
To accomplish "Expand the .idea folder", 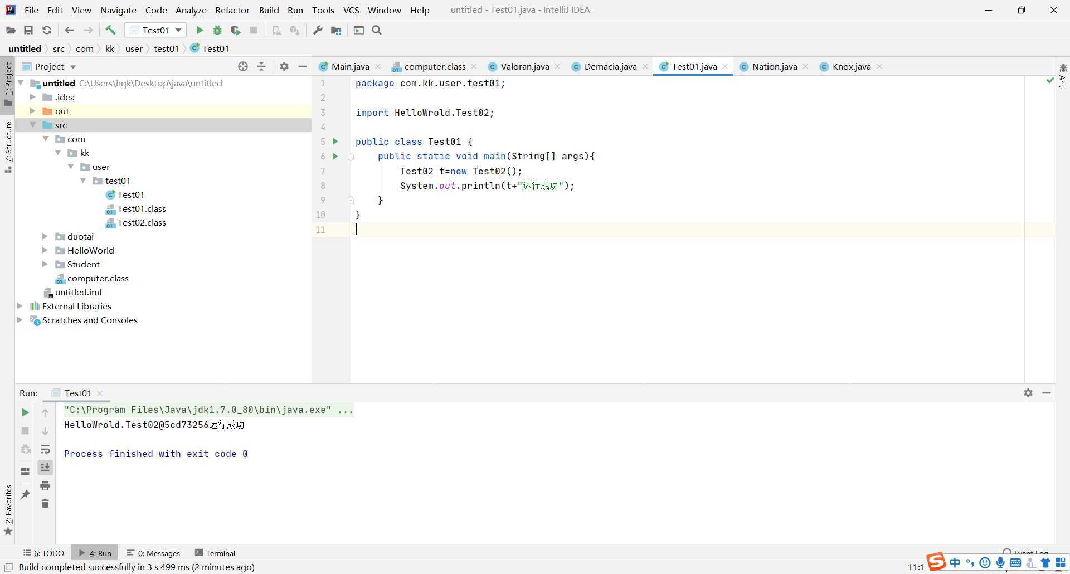I will coord(33,97).
